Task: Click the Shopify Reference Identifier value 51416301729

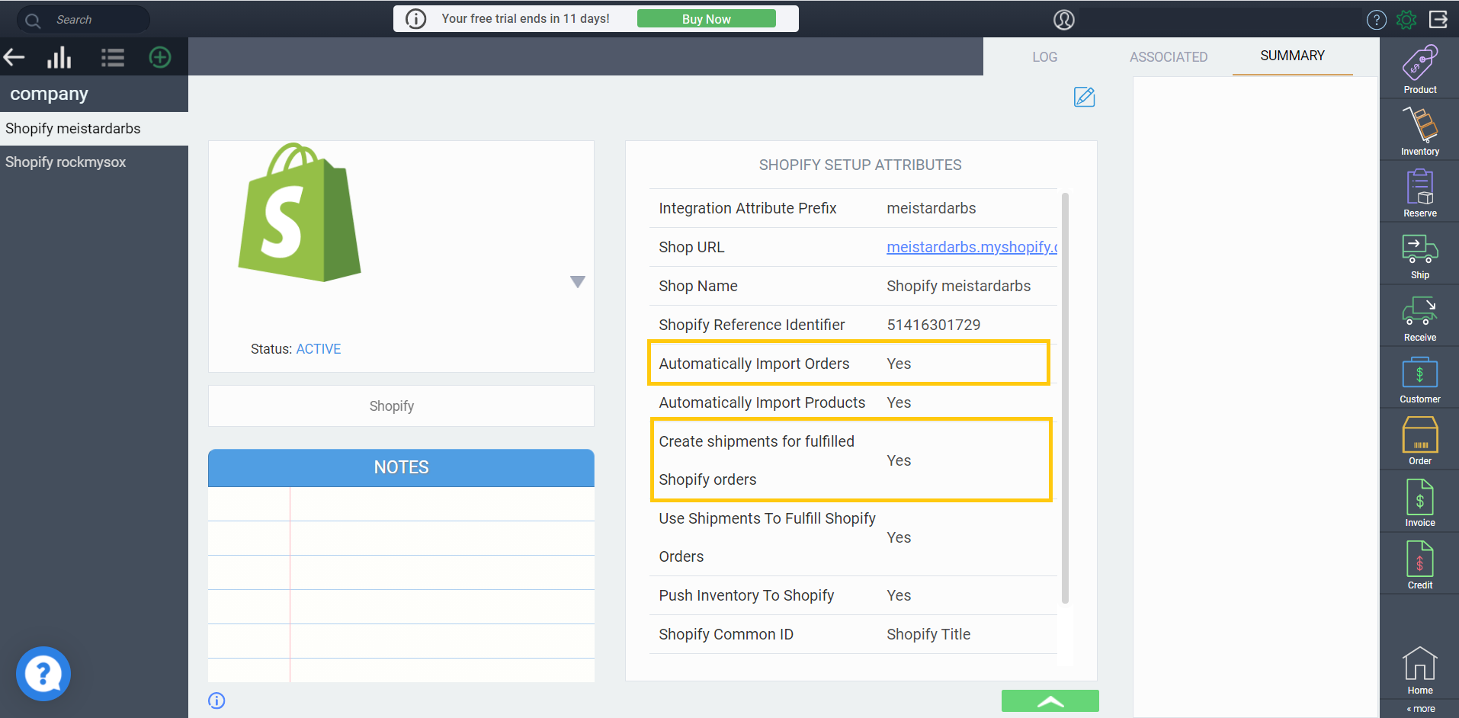Action: 934,325
